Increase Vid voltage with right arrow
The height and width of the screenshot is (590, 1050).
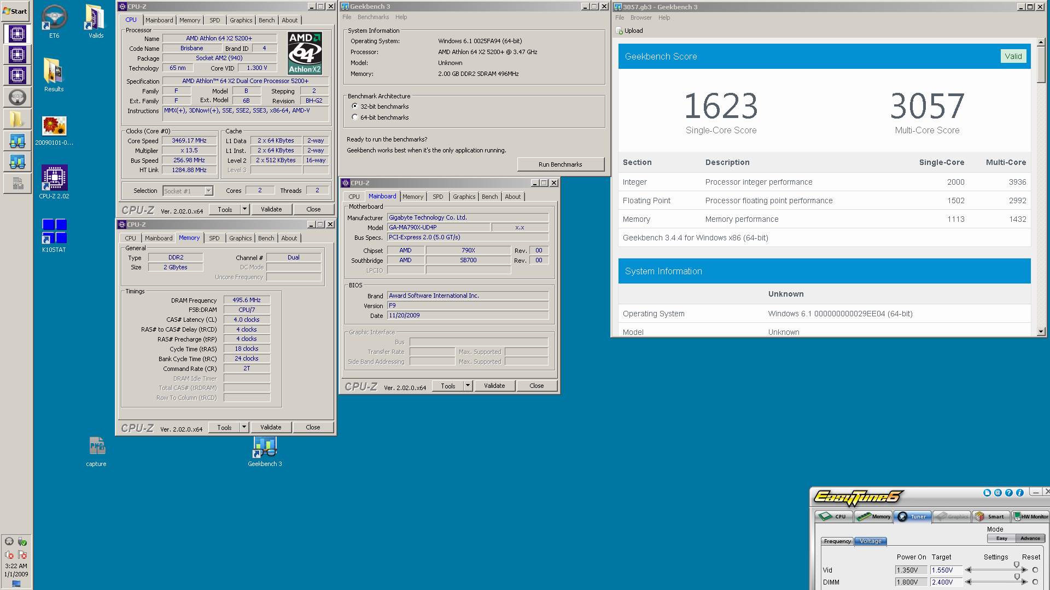click(x=1025, y=570)
